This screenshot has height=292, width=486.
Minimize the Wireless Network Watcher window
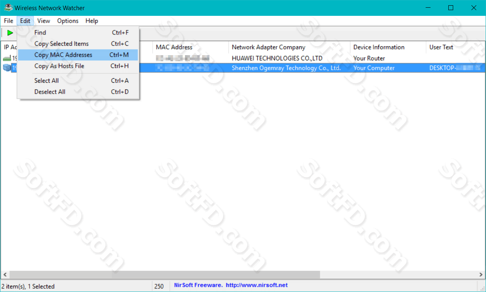click(428, 8)
